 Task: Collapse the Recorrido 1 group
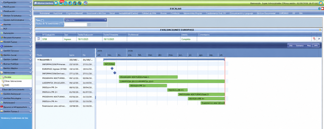pyautogui.click(x=38, y=60)
